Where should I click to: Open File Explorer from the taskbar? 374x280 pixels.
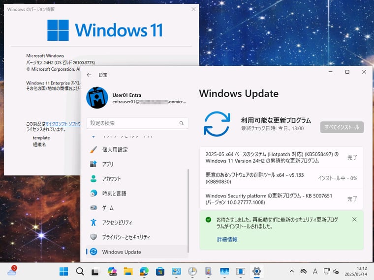[128, 271]
